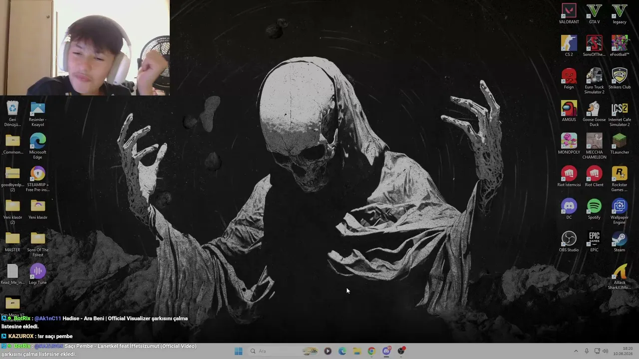Open the MONOPOLY desktop shortcut

tap(569, 144)
